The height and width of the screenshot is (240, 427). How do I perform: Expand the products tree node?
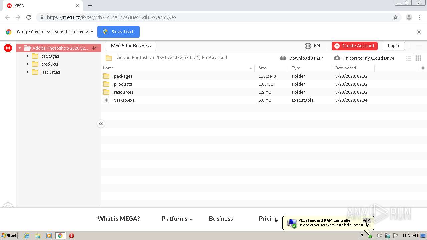[27, 64]
